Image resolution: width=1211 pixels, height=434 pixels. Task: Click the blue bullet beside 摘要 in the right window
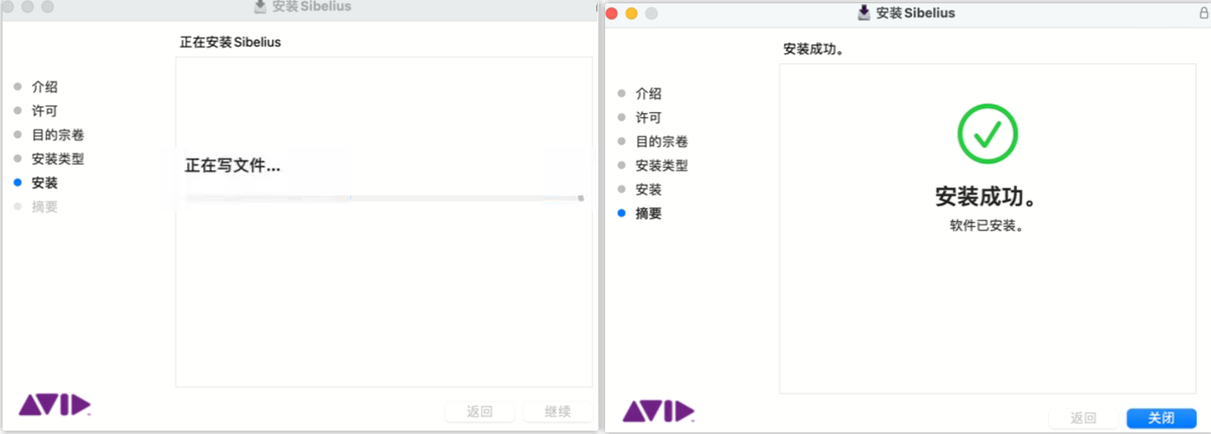(622, 214)
